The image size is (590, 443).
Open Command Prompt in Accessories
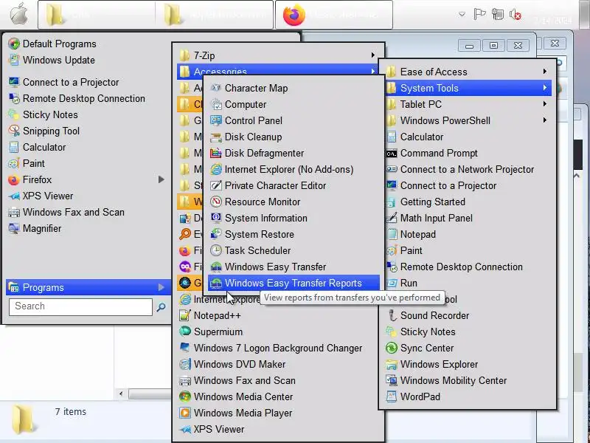coord(468,153)
